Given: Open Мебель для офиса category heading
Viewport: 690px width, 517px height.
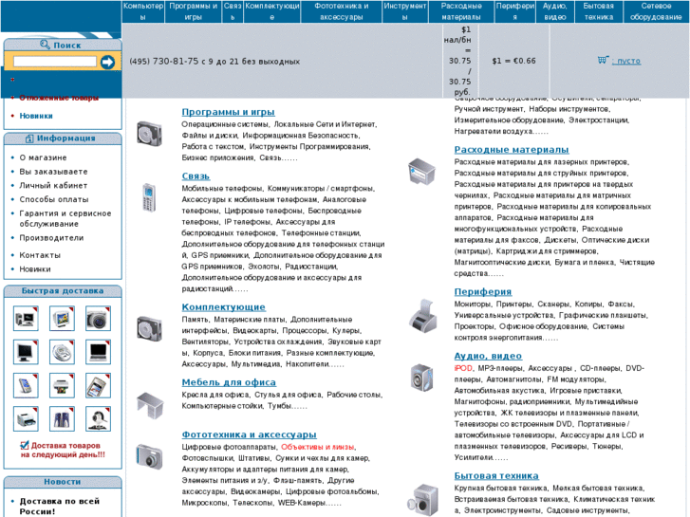Looking at the screenshot, I should [229, 382].
